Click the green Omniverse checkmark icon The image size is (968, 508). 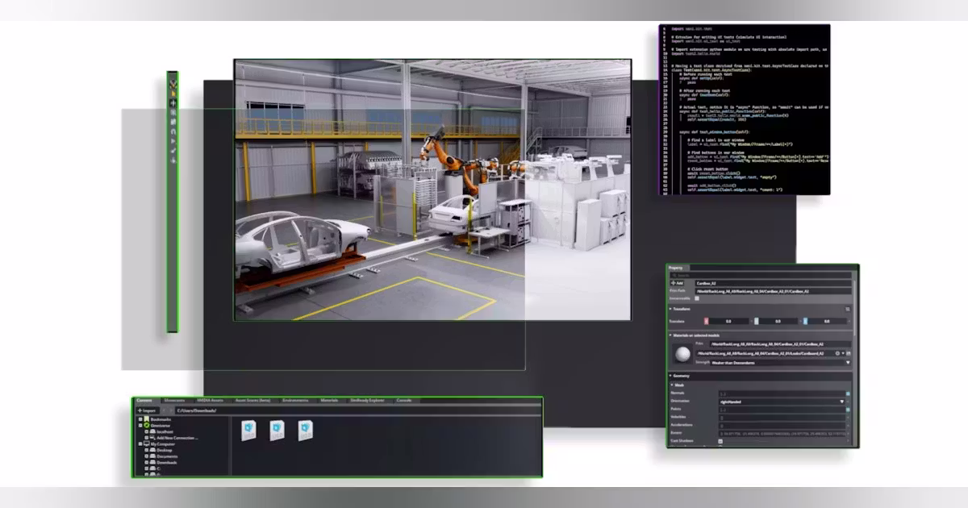pos(146,426)
